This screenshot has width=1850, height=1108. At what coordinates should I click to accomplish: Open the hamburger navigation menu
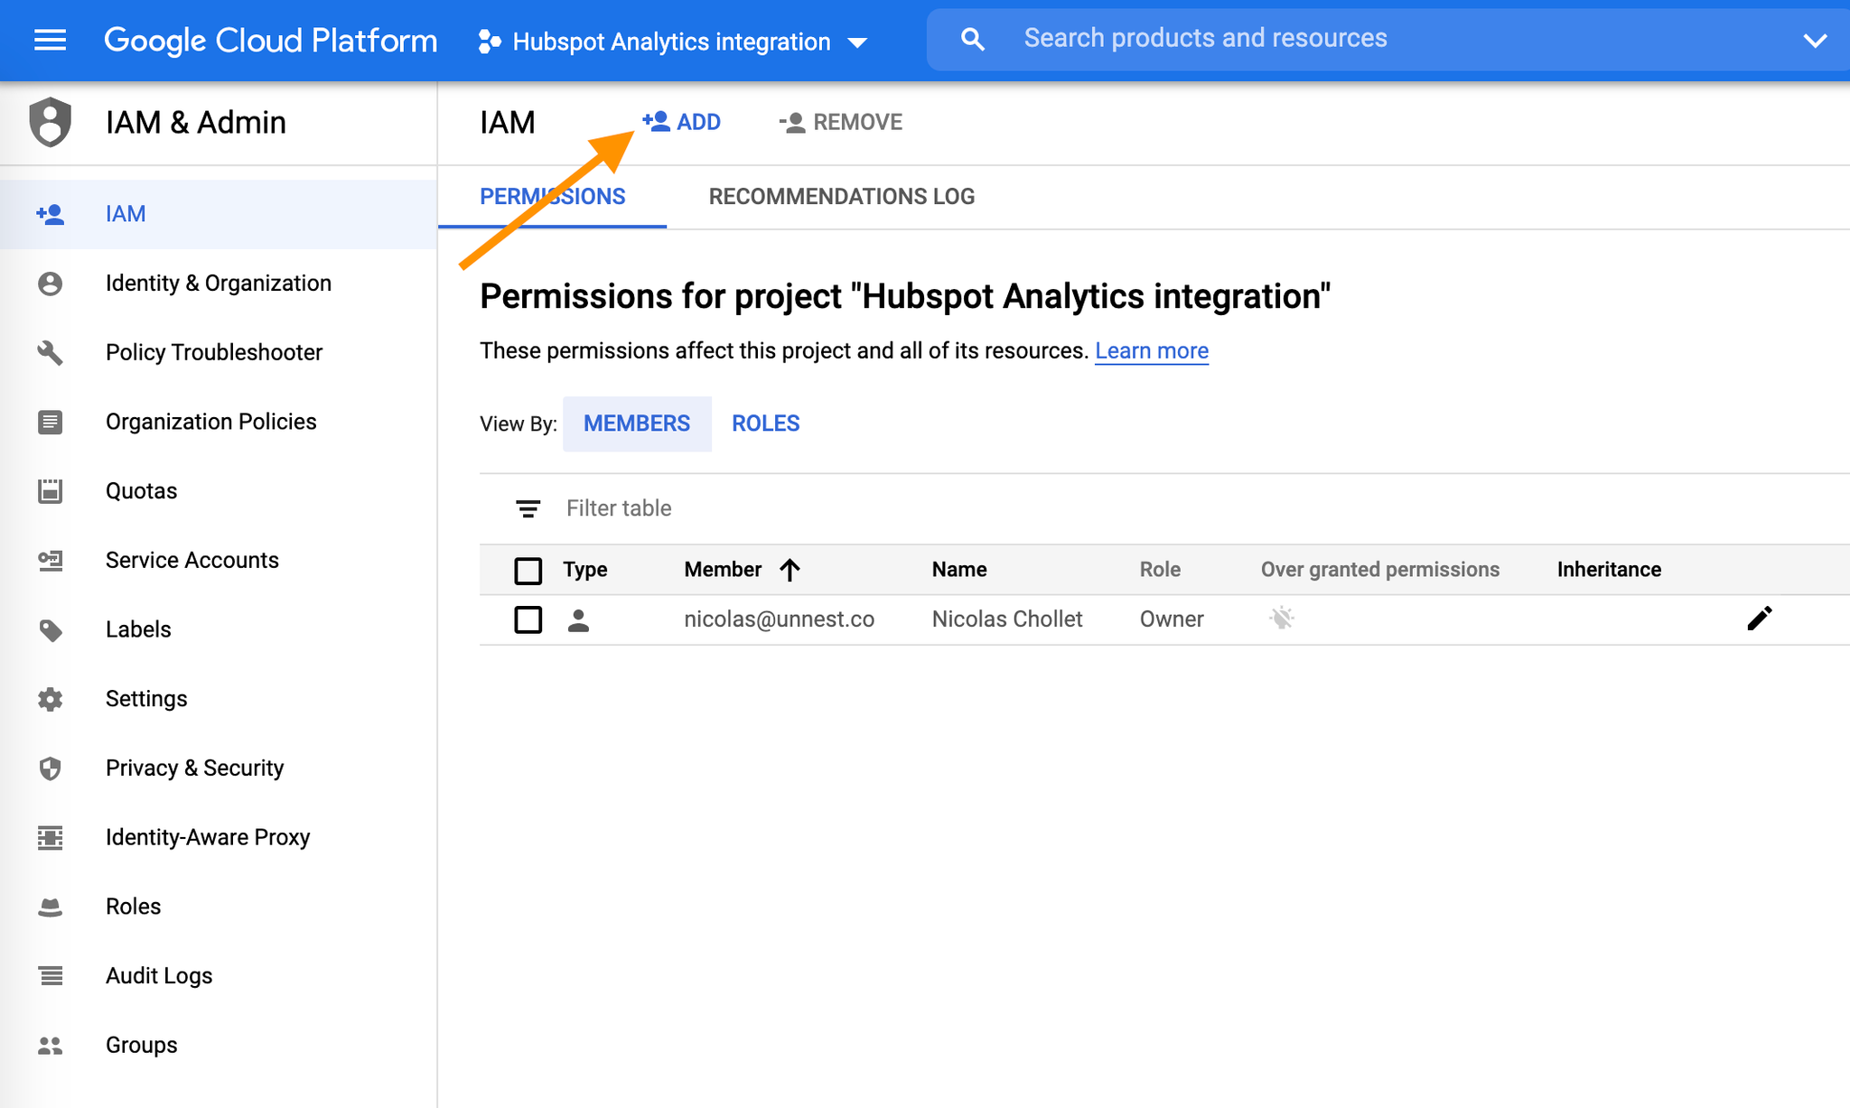click(x=50, y=41)
